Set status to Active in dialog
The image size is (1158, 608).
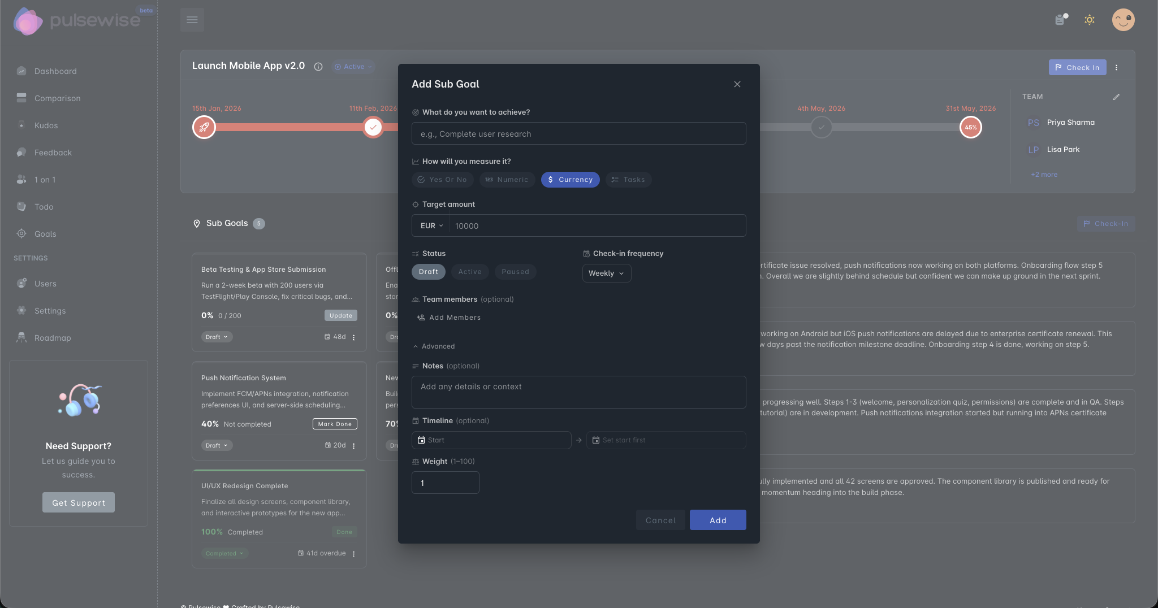470,272
